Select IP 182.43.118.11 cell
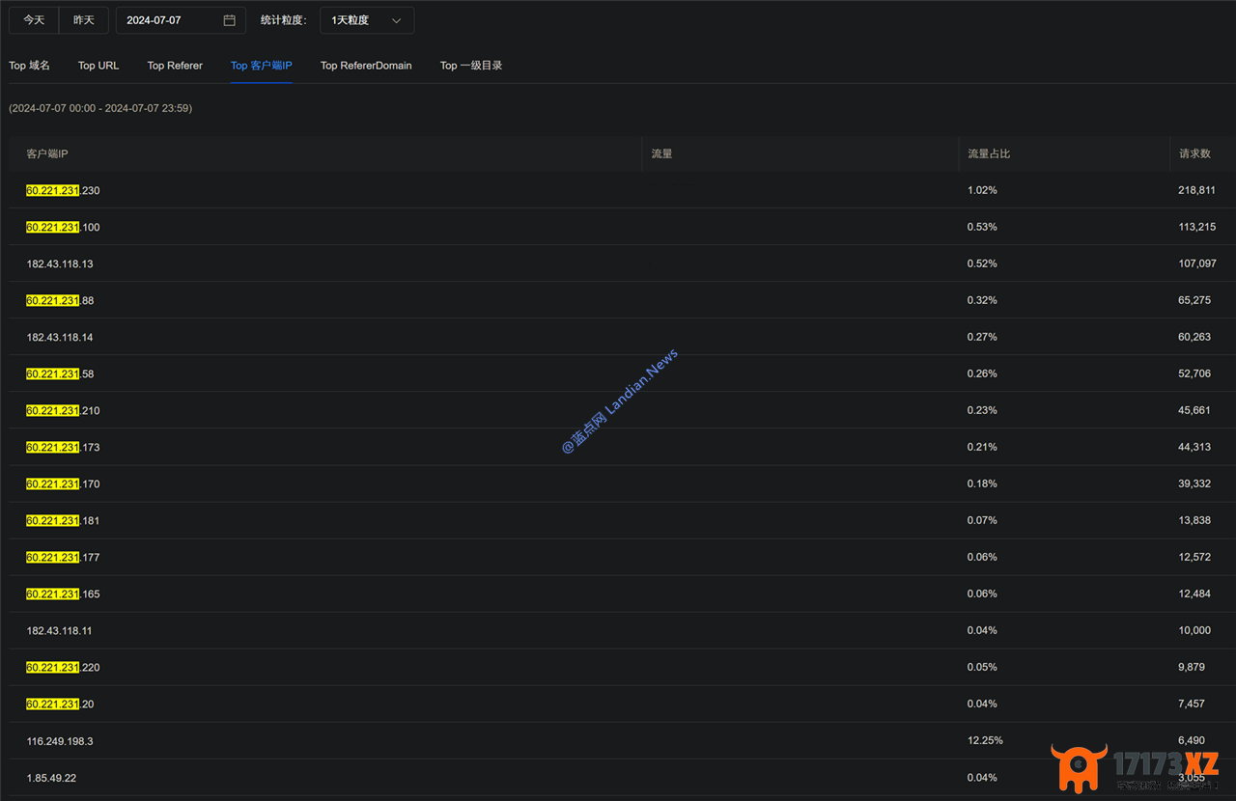Viewport: 1236px width, 801px height. click(60, 630)
